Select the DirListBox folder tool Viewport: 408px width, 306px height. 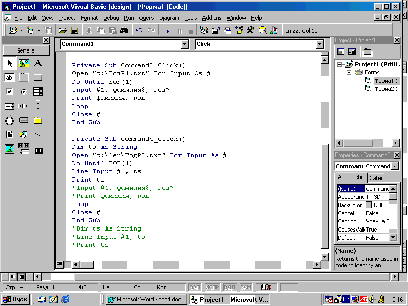click(x=38, y=120)
